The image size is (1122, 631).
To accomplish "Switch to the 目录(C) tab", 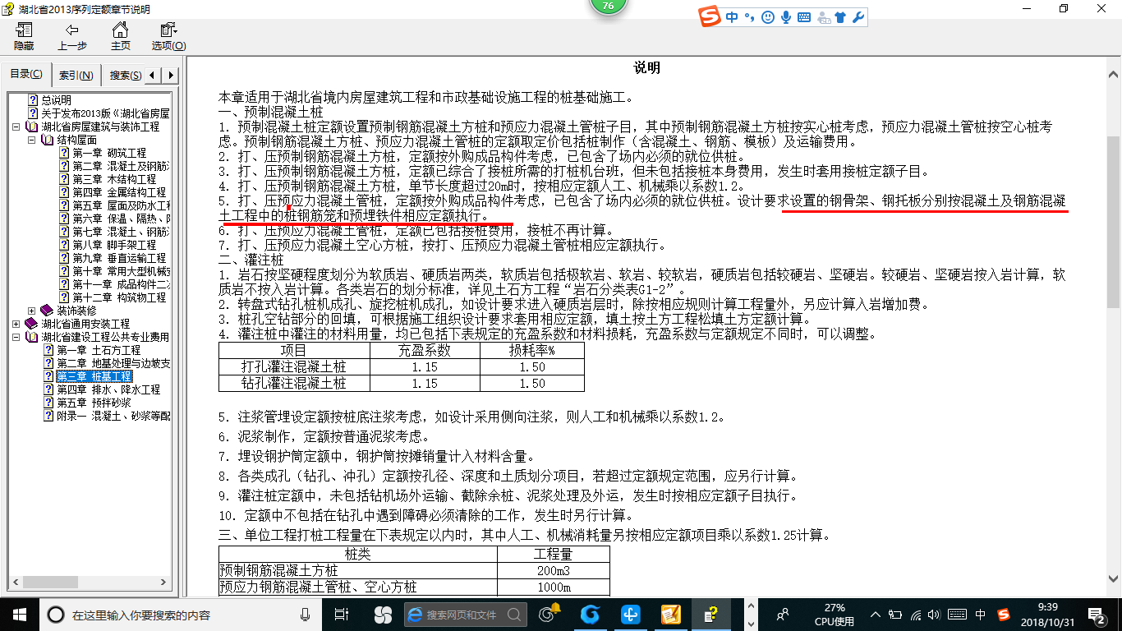I will [25, 75].
